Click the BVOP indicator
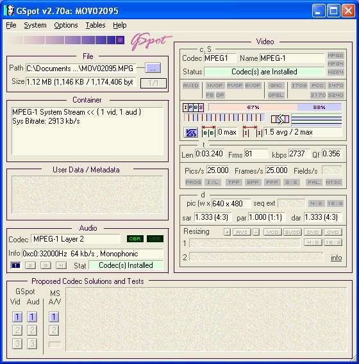Image resolution: width=359 pixels, height=364 pixels. click(x=253, y=85)
